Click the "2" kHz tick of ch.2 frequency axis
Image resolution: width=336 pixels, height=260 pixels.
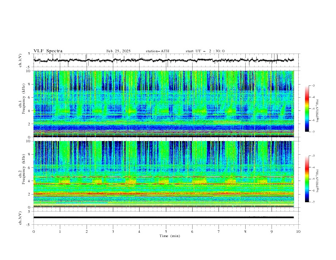[x=30, y=194]
